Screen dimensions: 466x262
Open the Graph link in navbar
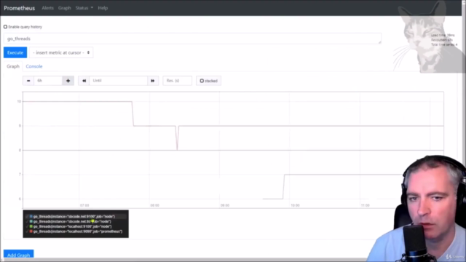[65, 8]
